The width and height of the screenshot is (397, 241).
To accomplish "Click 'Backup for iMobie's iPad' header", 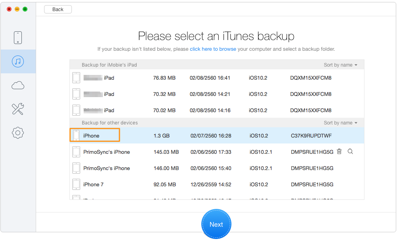I will [x=109, y=65].
